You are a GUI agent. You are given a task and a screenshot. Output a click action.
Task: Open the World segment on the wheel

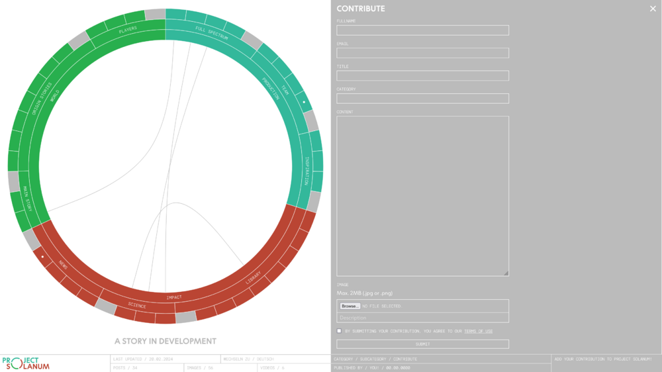[x=54, y=96]
